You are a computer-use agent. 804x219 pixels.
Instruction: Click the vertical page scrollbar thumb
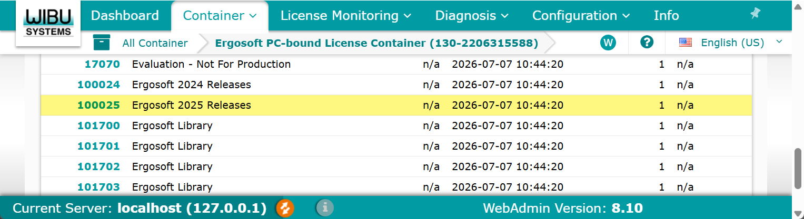pyautogui.click(x=798, y=168)
